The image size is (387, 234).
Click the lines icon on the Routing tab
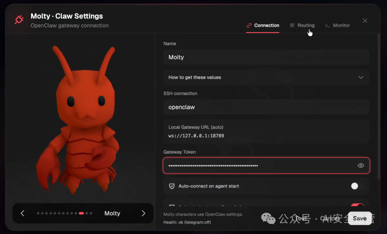(292, 25)
